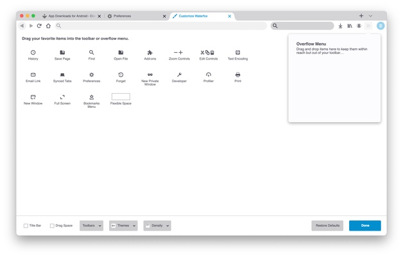Viewport: 403px width, 257px height.
Task: Pick the Text Encoding icon
Action: 237,53
